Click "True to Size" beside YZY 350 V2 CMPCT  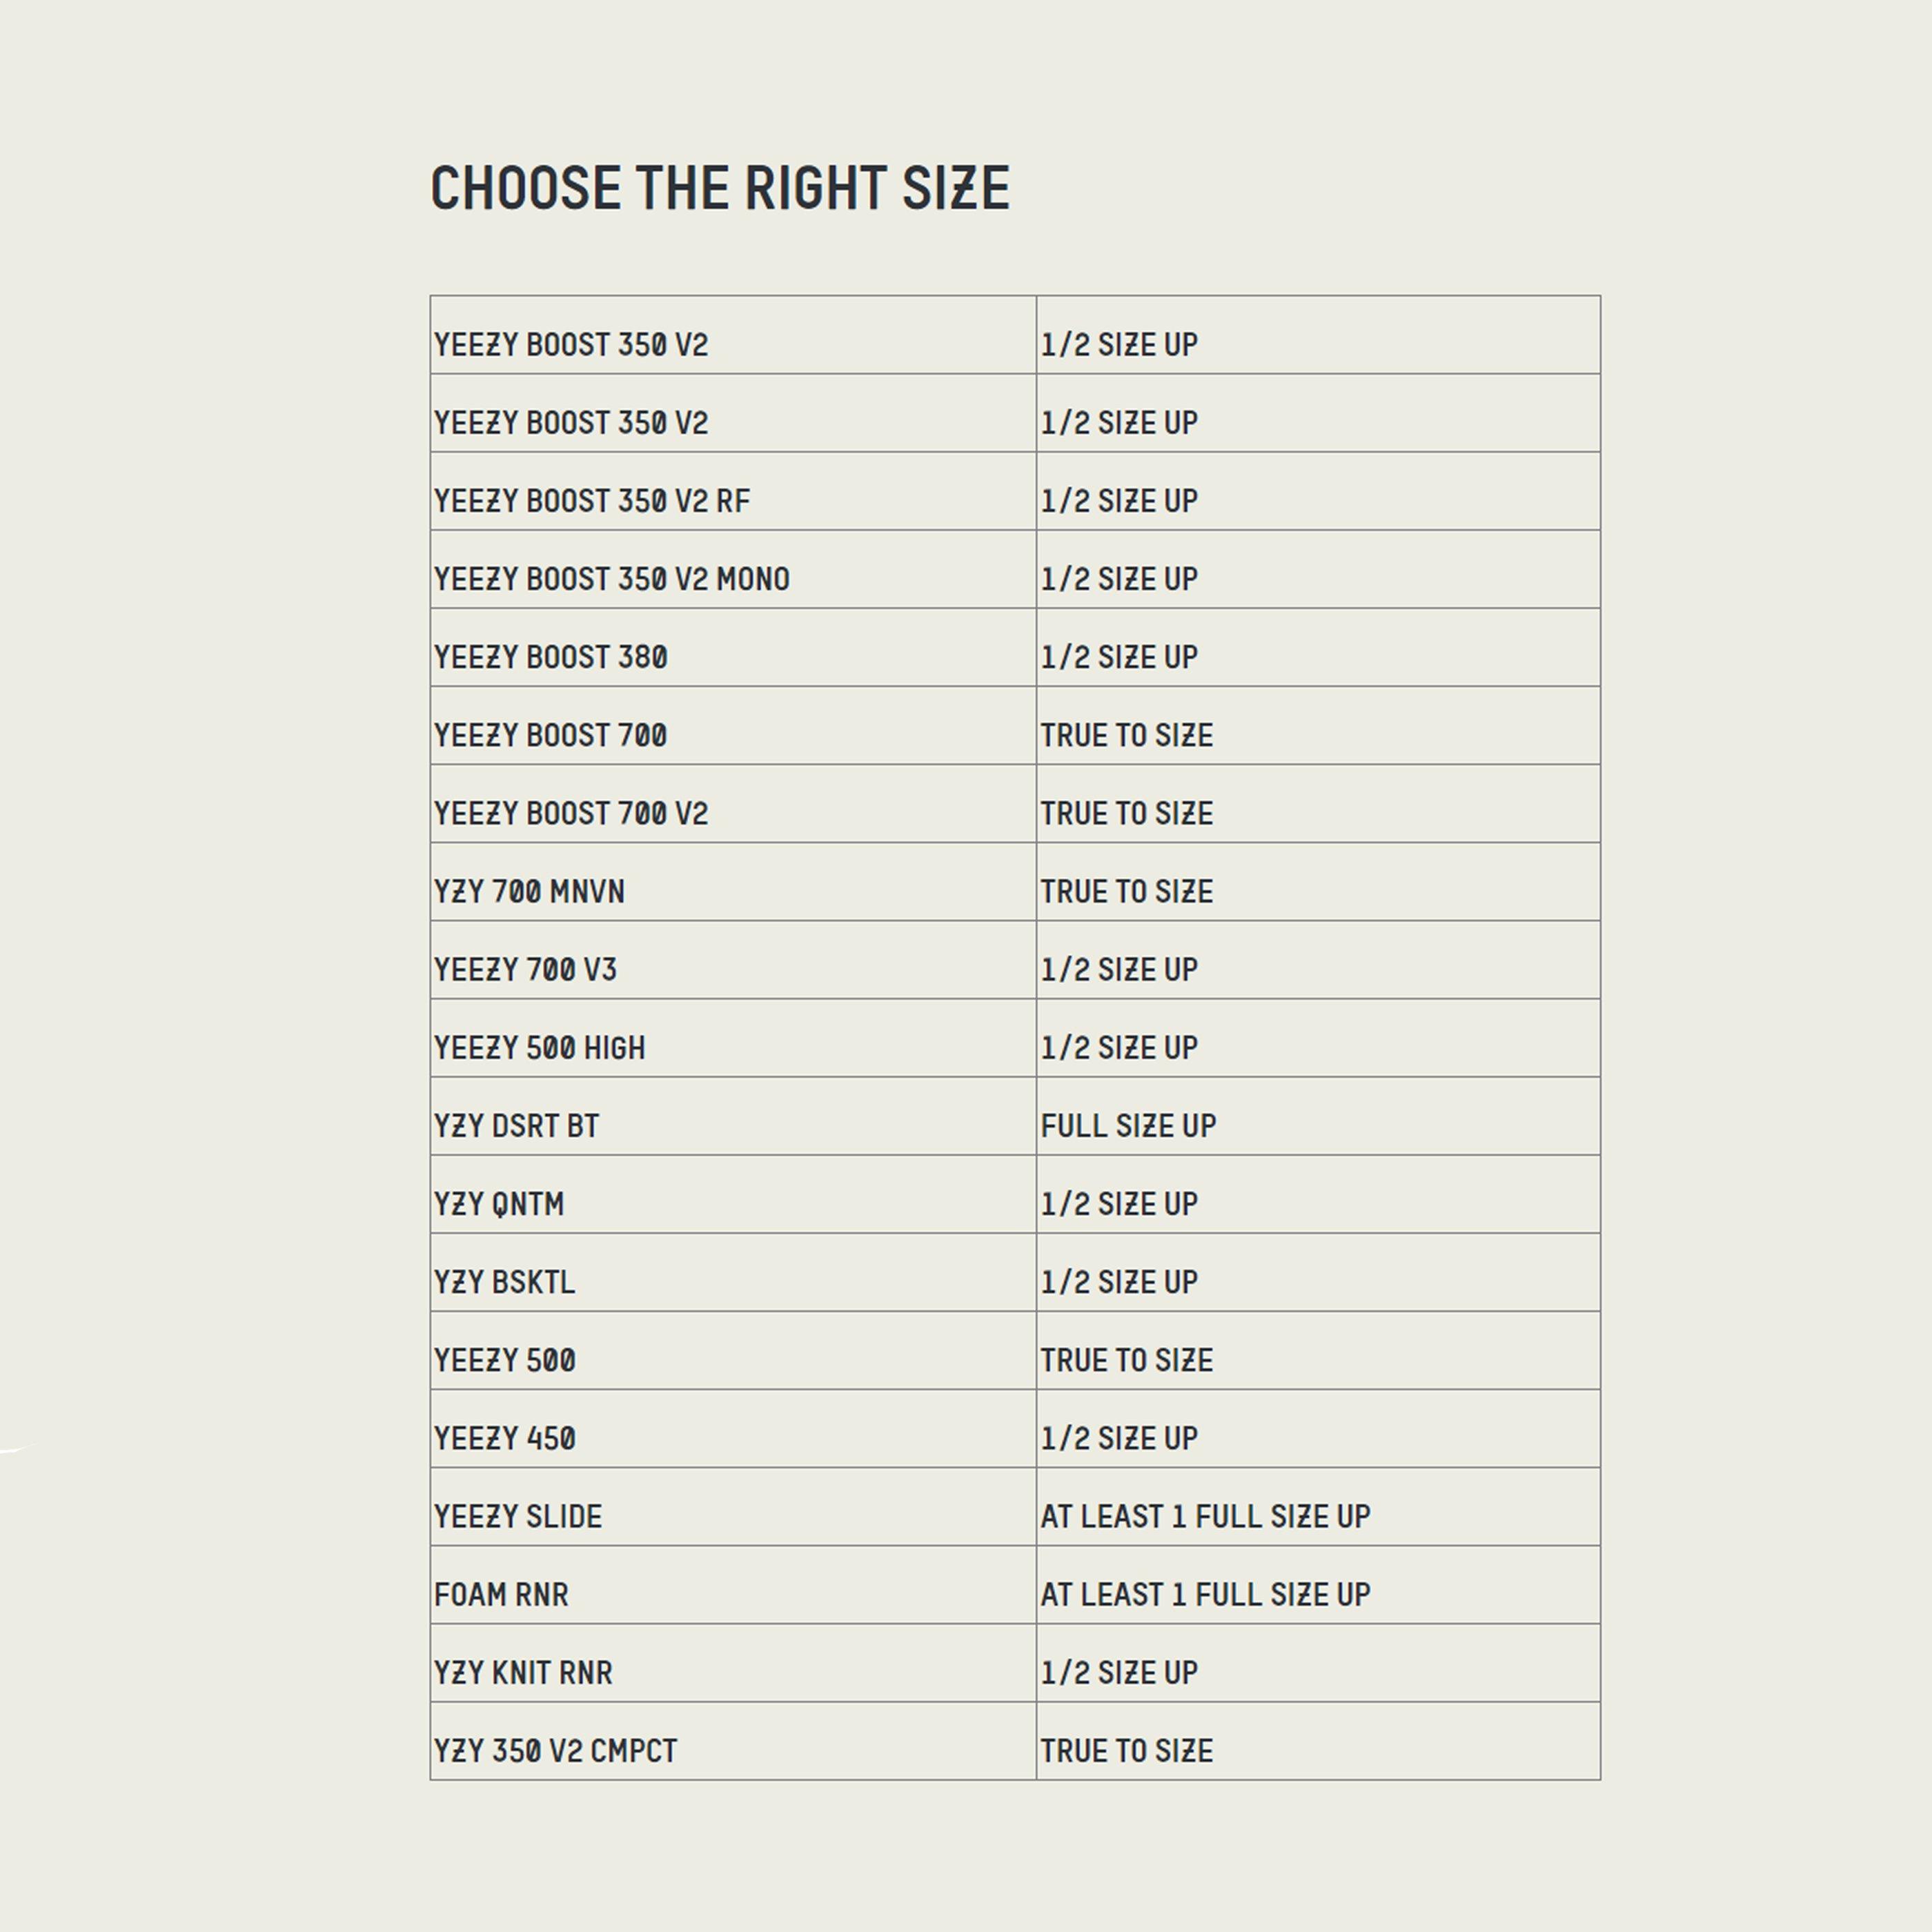(x=1126, y=1750)
